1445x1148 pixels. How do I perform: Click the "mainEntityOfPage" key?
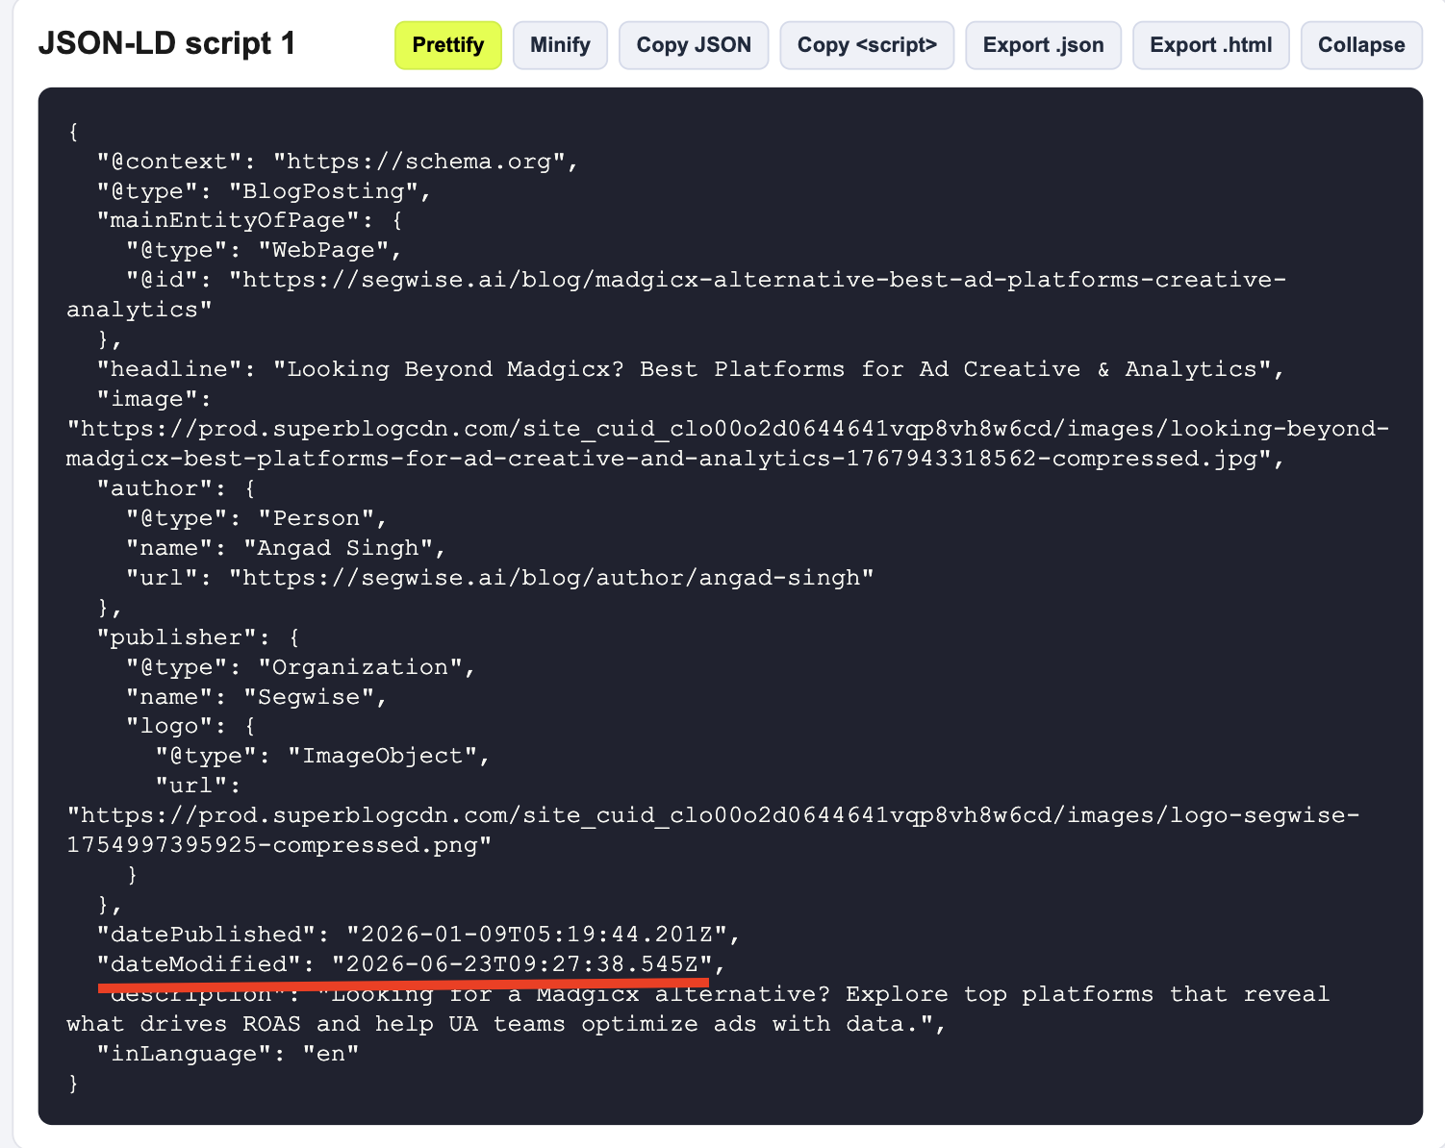235,221
